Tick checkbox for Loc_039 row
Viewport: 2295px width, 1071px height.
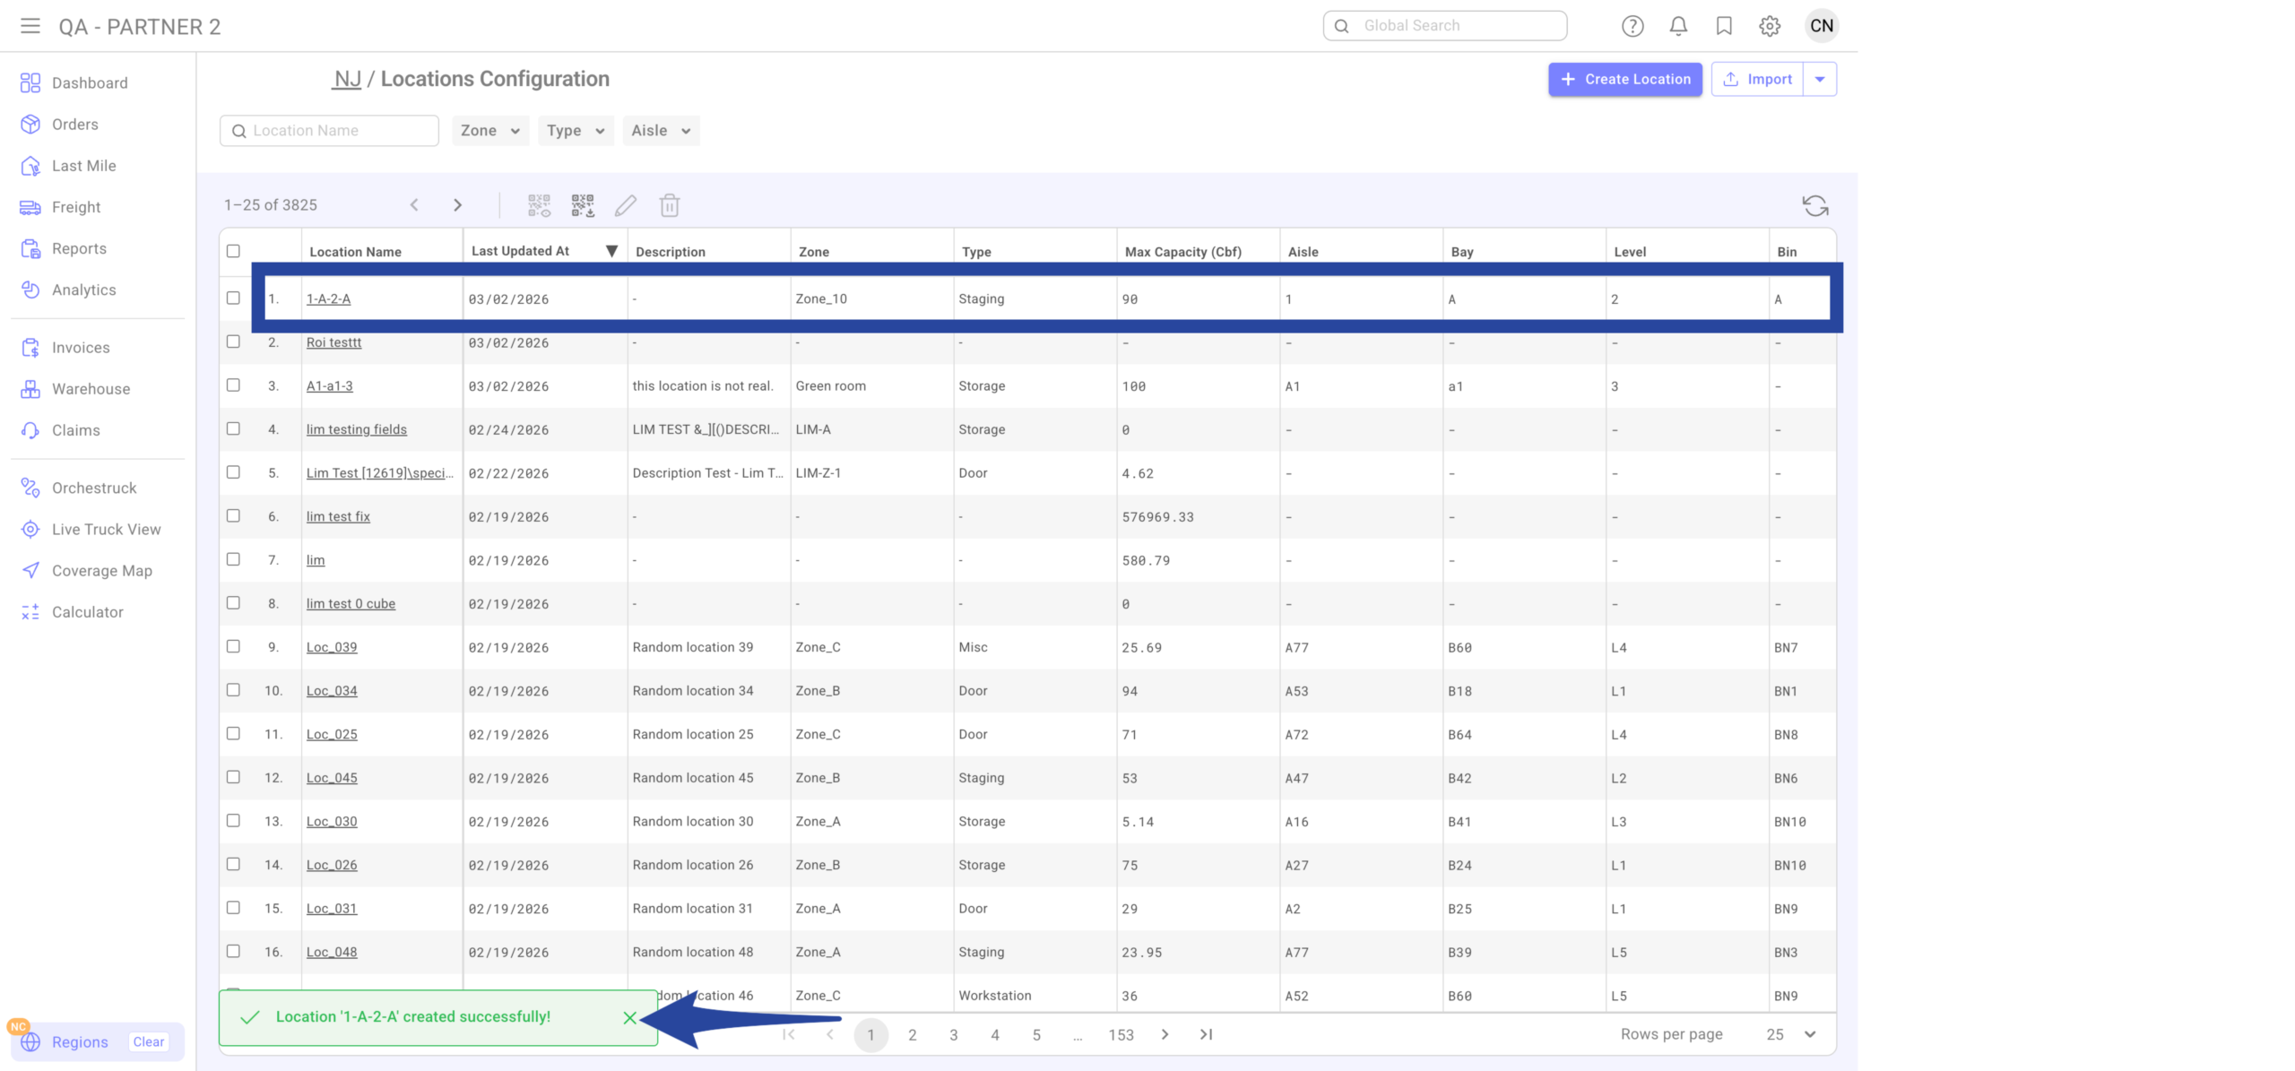click(x=233, y=646)
